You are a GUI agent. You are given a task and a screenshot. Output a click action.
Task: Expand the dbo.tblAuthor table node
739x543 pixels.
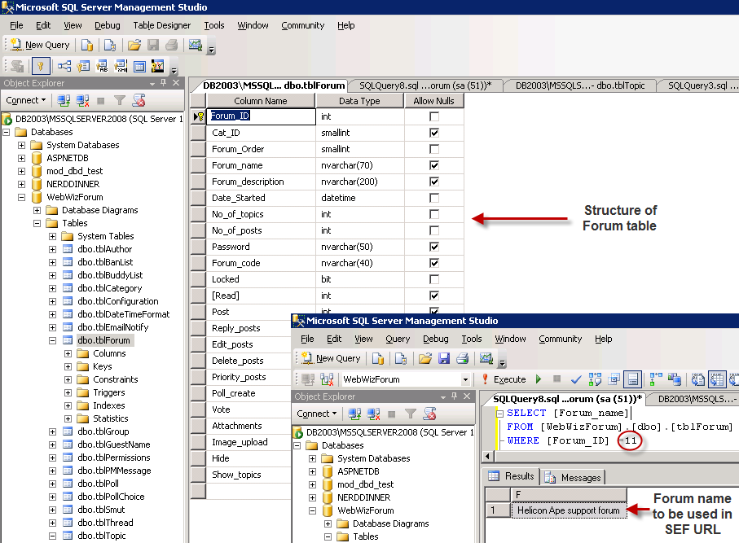[x=53, y=249]
